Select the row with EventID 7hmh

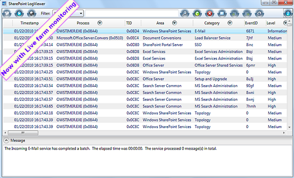pyautogui.click(x=145, y=106)
